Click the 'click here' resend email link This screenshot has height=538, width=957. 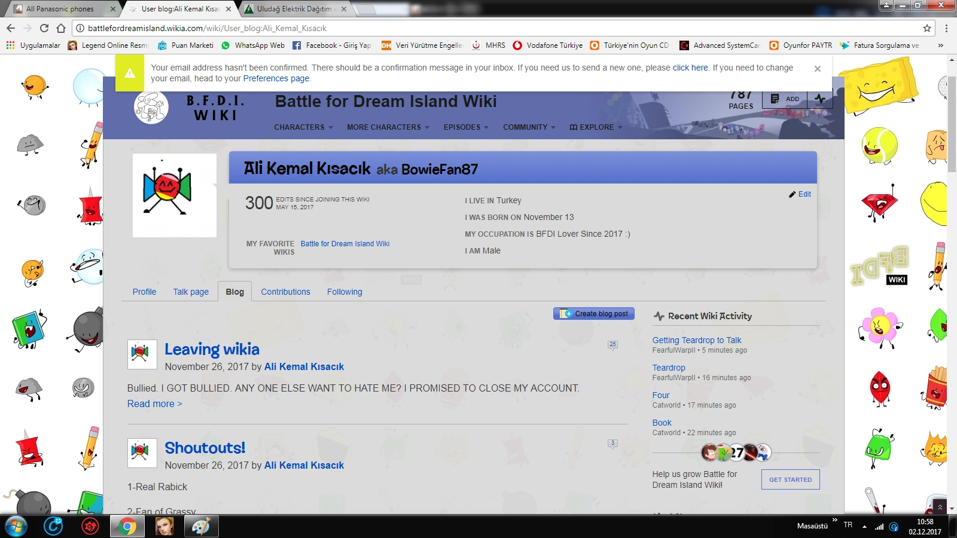pyautogui.click(x=690, y=68)
